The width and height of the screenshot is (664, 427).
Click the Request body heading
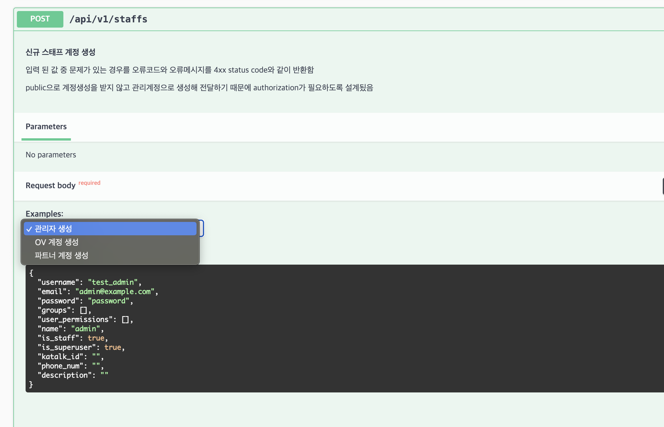pos(51,185)
